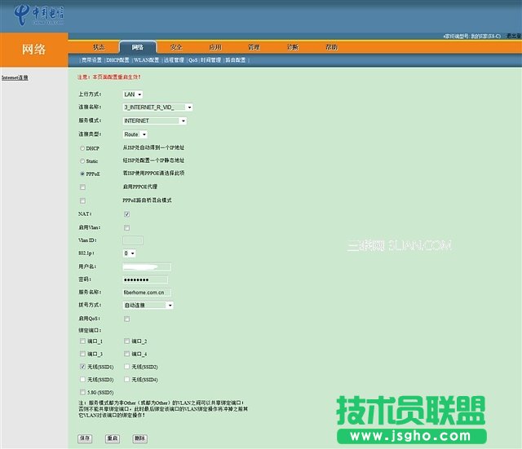
Task: Select the DHCP radio button
Action: (x=82, y=148)
